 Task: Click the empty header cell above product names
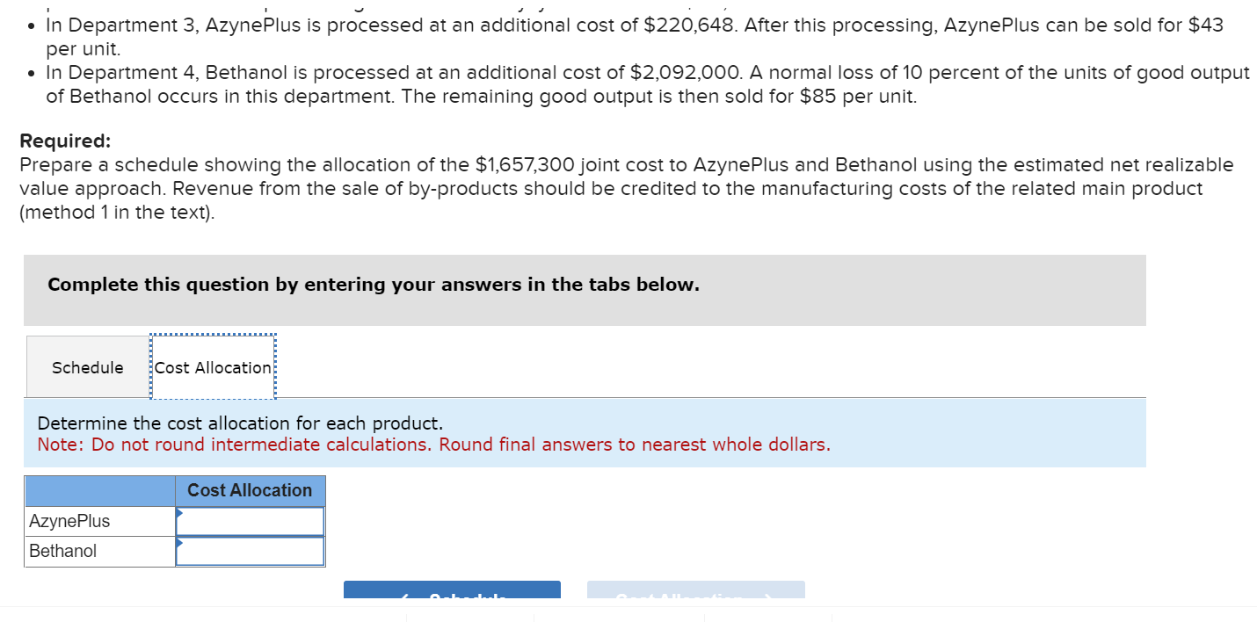click(99, 490)
